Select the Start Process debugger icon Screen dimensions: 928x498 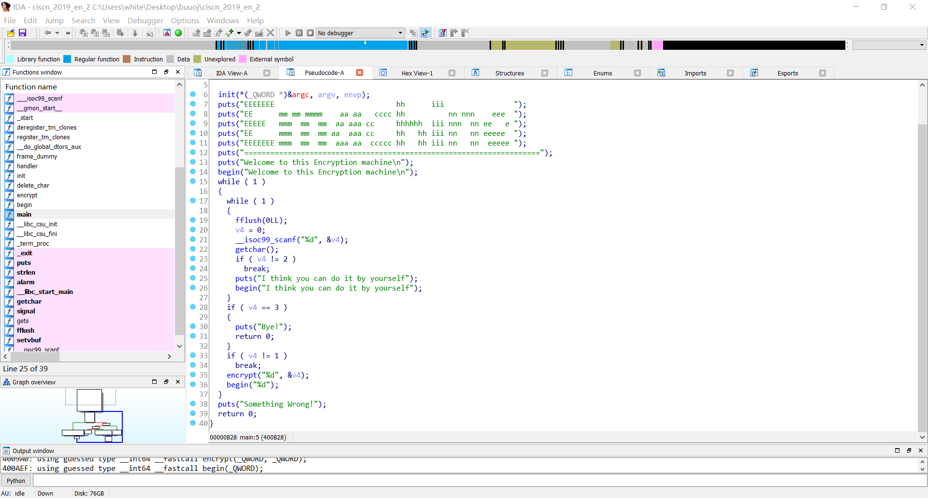[288, 33]
